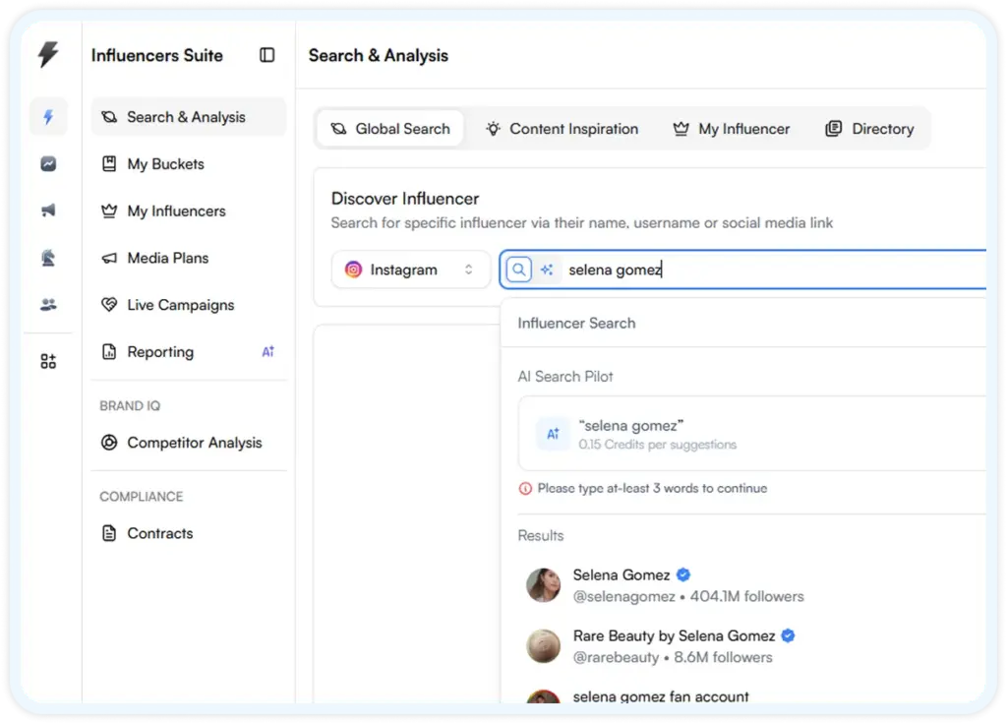Click the Instagram logo icon
This screenshot has width=1007, height=724.
coord(353,270)
